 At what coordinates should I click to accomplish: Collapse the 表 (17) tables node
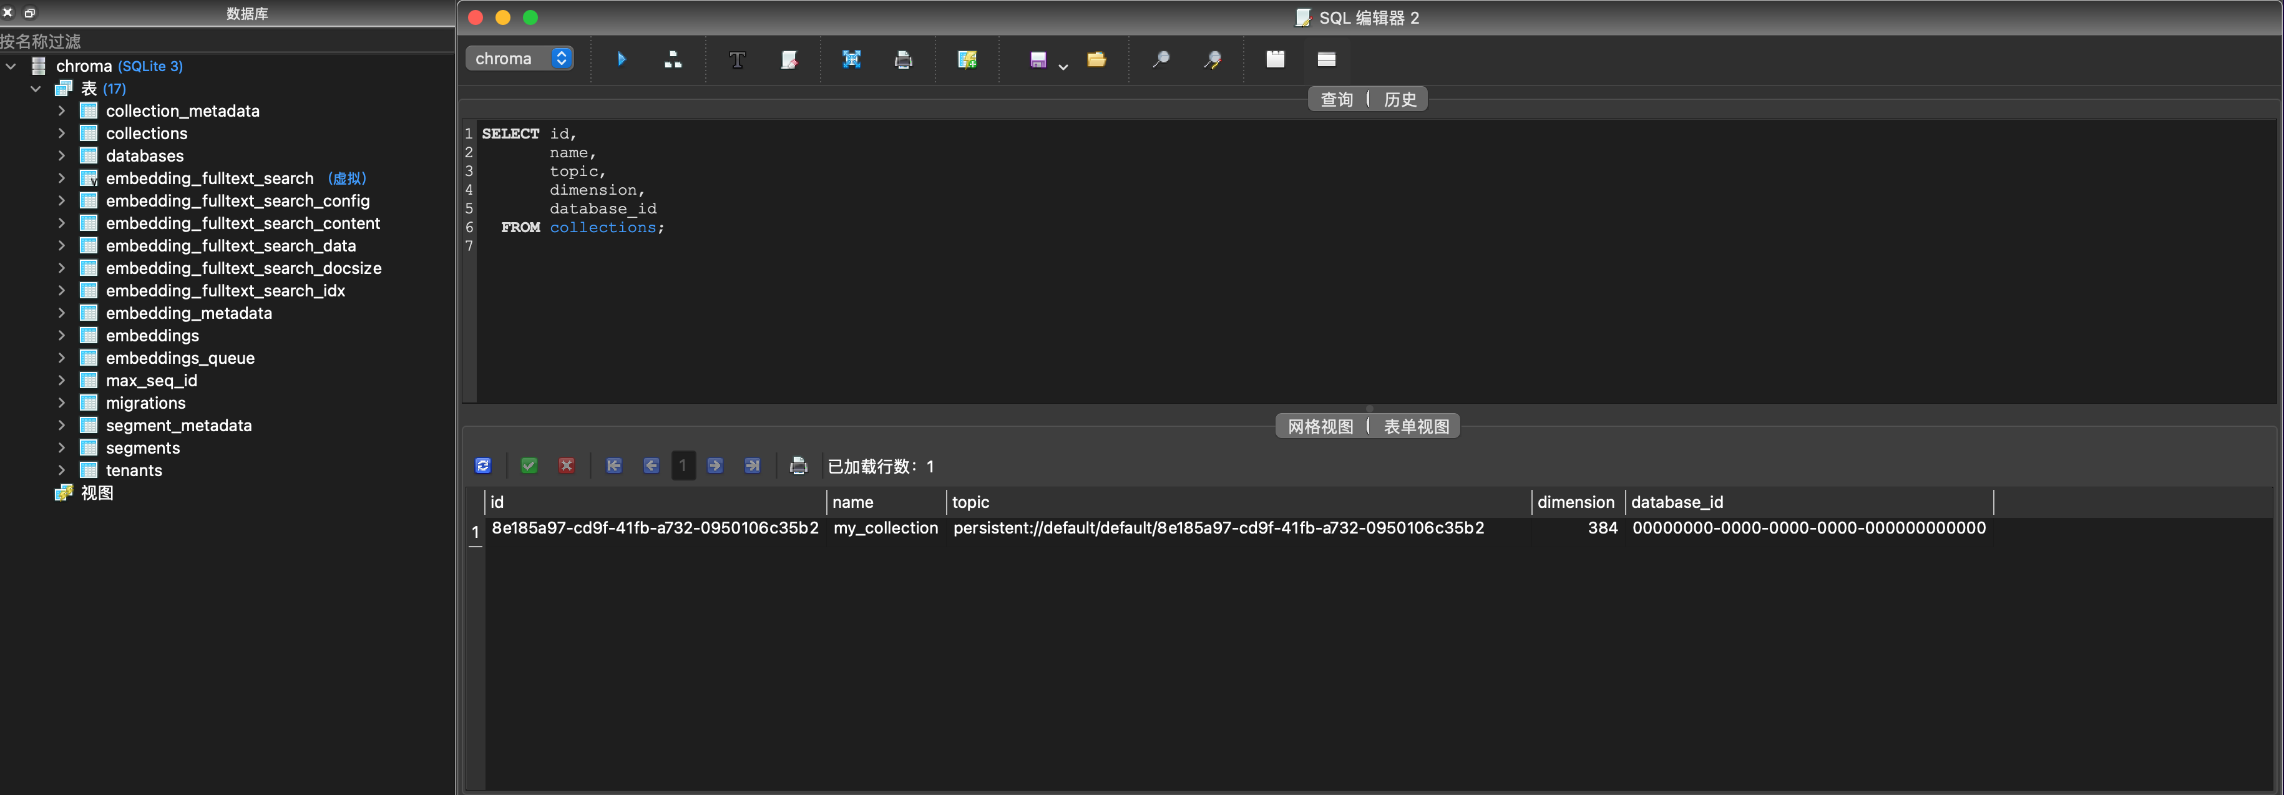[x=36, y=89]
